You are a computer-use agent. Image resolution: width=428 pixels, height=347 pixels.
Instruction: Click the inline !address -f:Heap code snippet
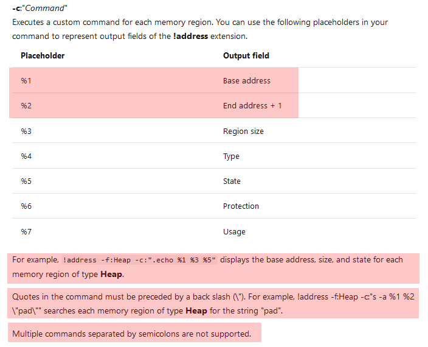tap(139, 260)
